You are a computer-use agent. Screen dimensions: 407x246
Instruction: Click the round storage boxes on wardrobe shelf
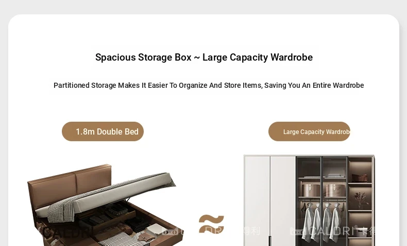324,191
